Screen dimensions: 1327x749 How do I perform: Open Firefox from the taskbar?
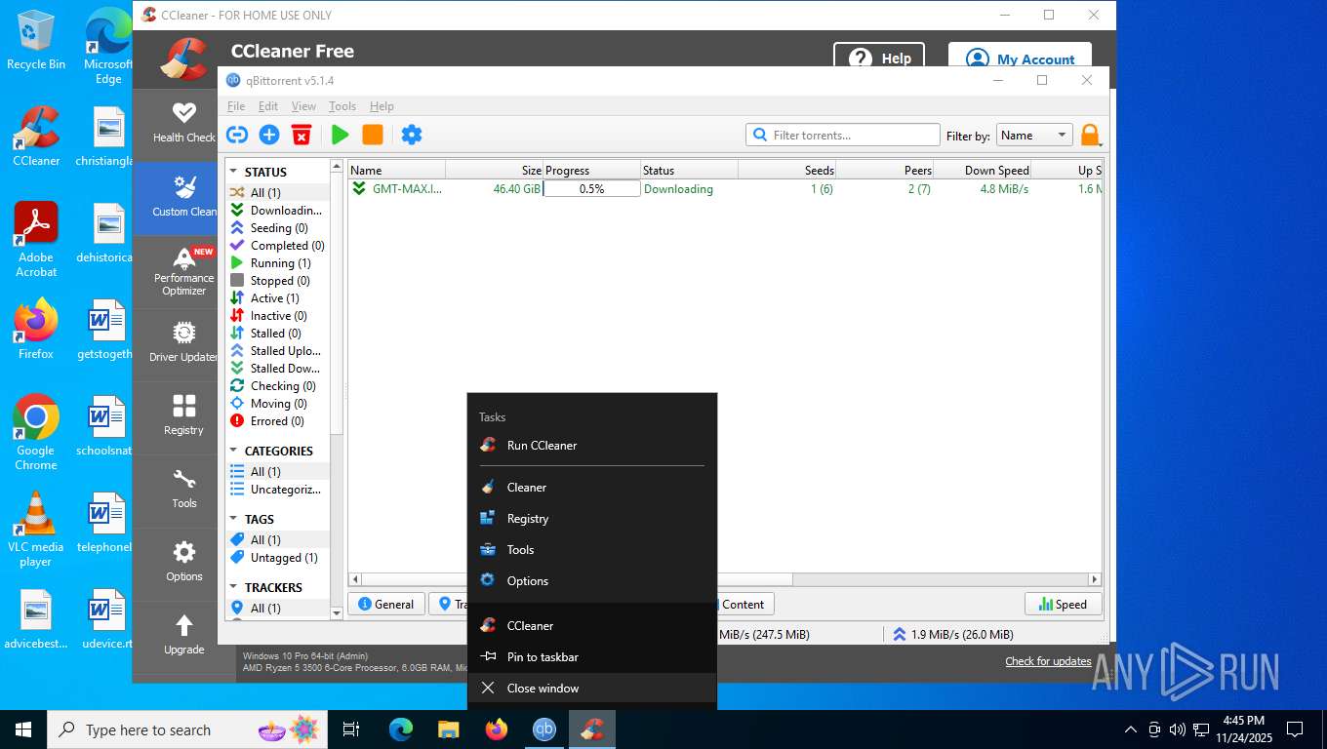point(497,729)
